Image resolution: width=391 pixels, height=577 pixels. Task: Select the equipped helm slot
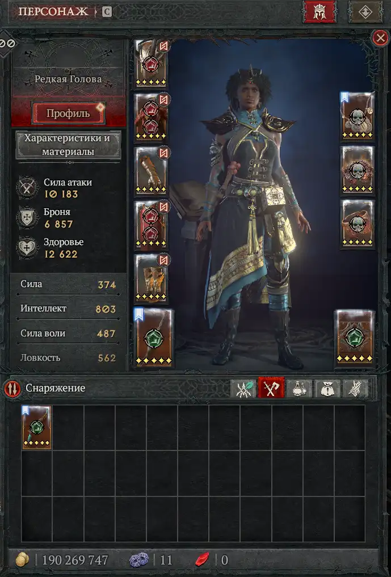tap(151, 64)
